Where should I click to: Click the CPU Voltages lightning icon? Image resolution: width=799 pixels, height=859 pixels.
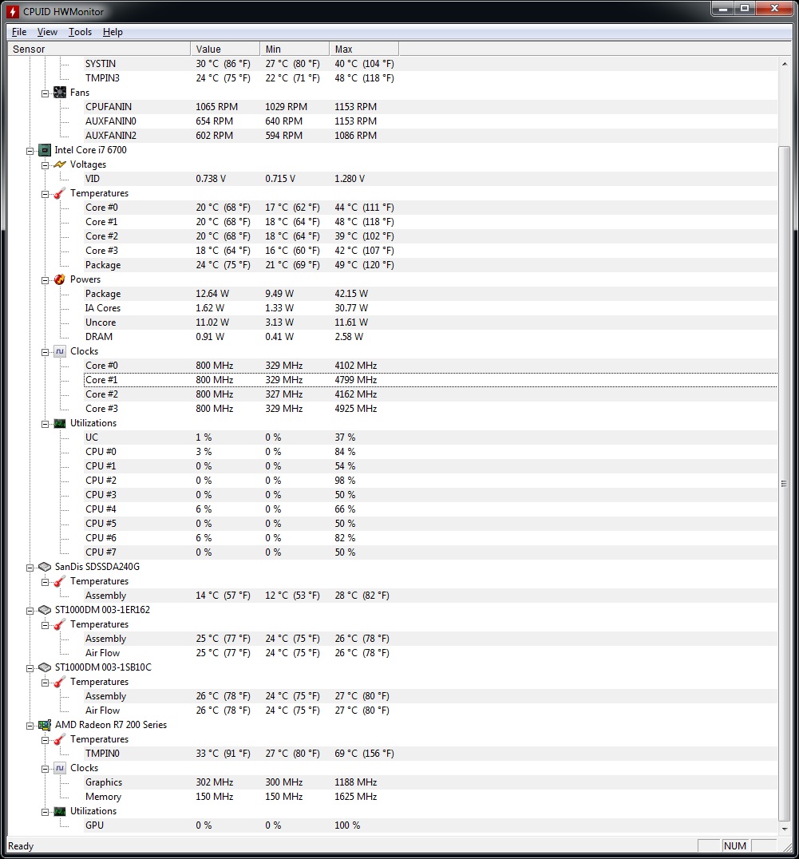(x=60, y=164)
